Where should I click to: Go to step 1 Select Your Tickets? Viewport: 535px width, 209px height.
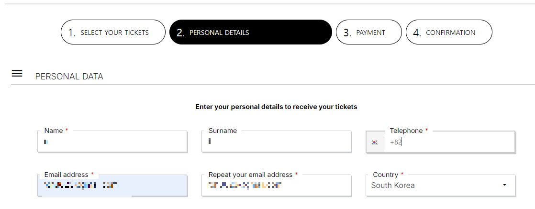tap(113, 33)
